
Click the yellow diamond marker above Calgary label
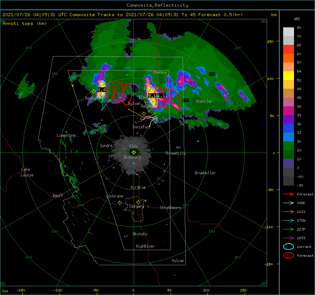coord(138,202)
